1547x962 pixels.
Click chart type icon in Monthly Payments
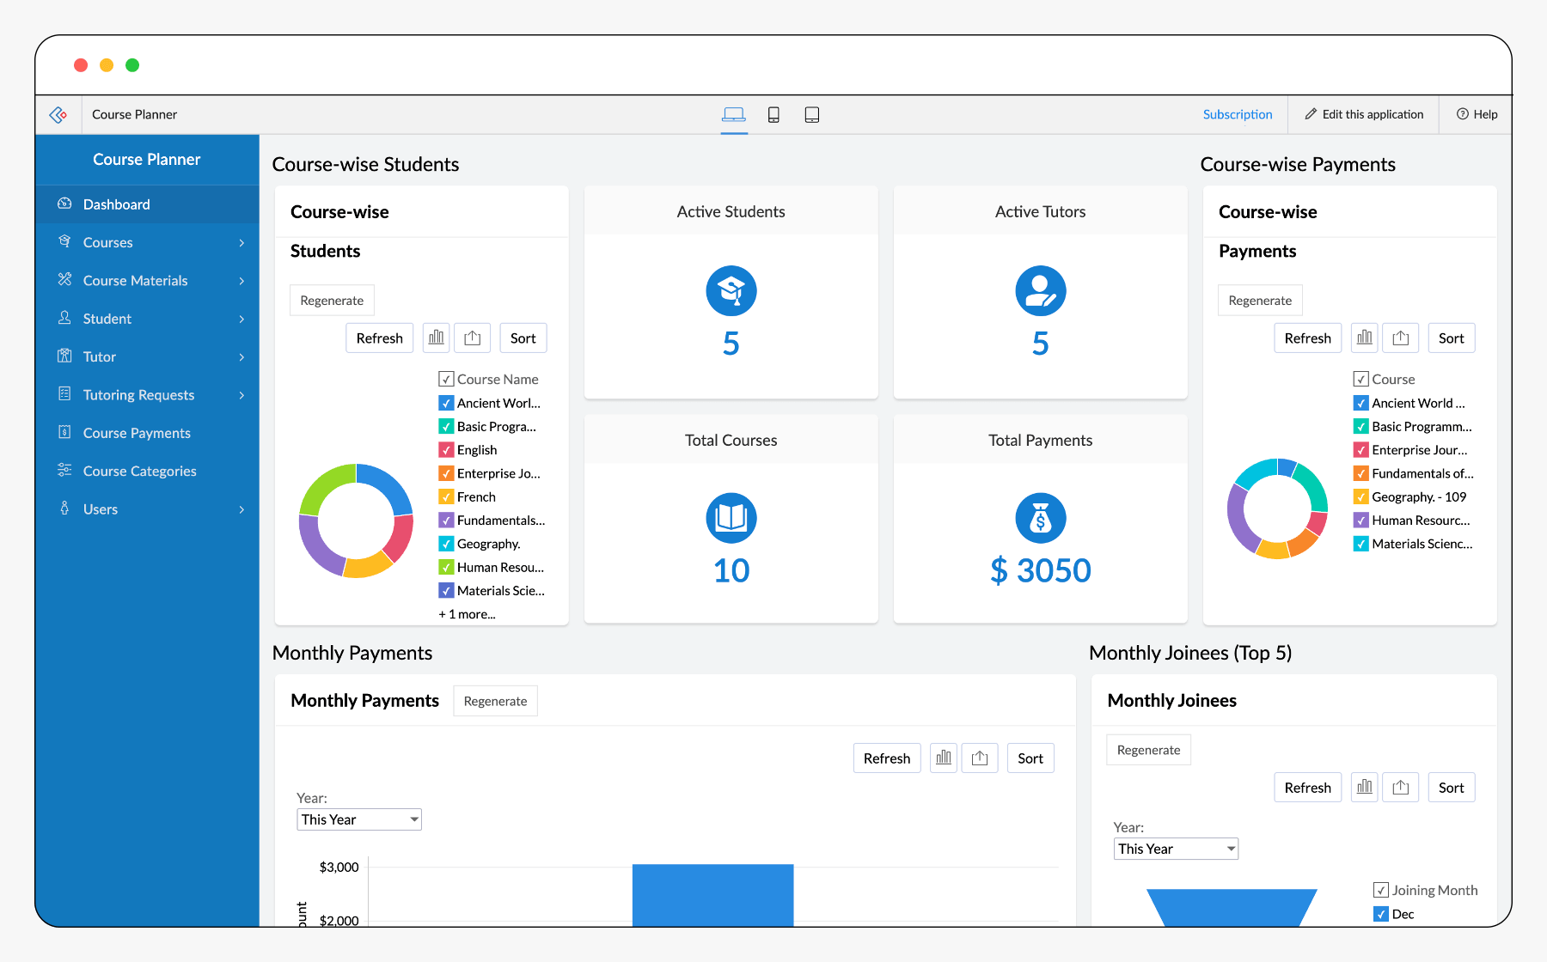943,758
